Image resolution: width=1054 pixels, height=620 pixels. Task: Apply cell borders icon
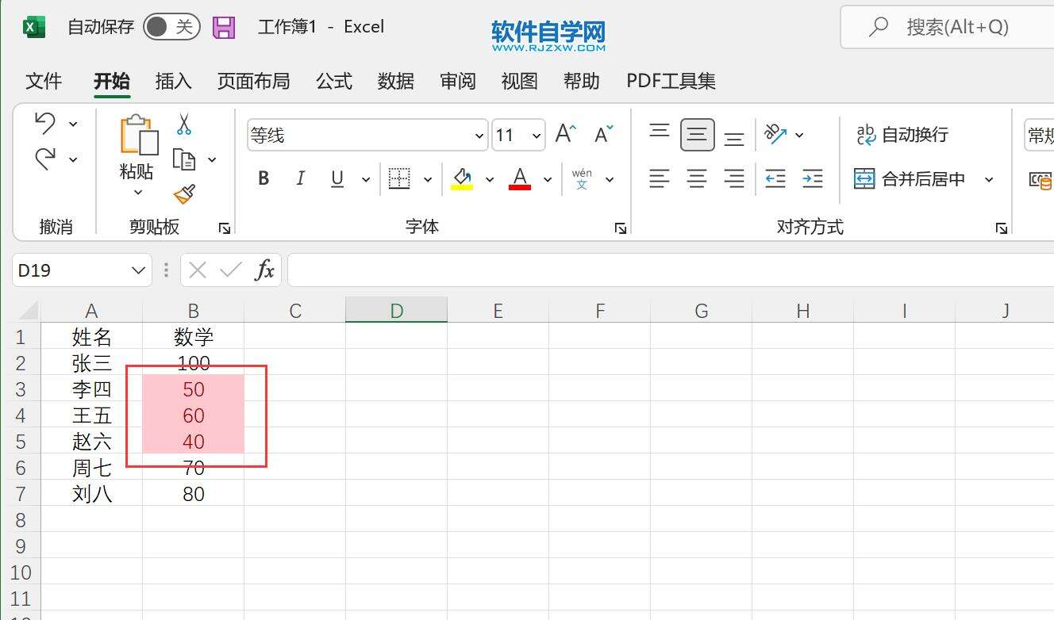[399, 179]
